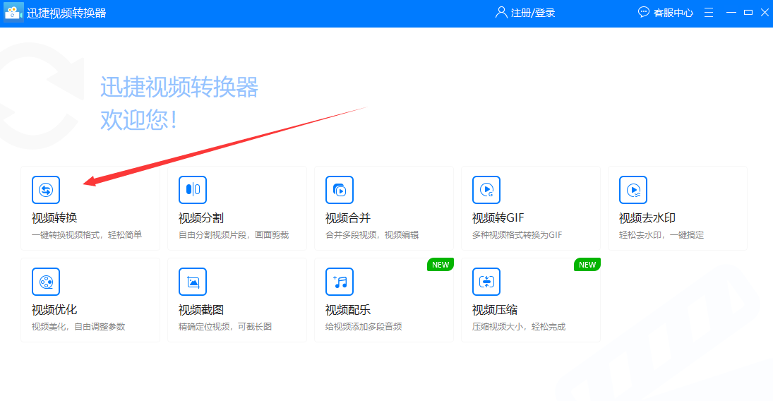Click the 视频配乐 title text
Screen dimensions: 773x401
pyautogui.click(x=348, y=310)
